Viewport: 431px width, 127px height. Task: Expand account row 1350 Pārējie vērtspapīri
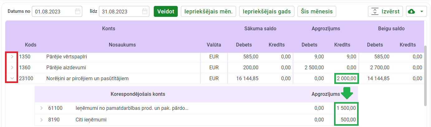(12, 57)
